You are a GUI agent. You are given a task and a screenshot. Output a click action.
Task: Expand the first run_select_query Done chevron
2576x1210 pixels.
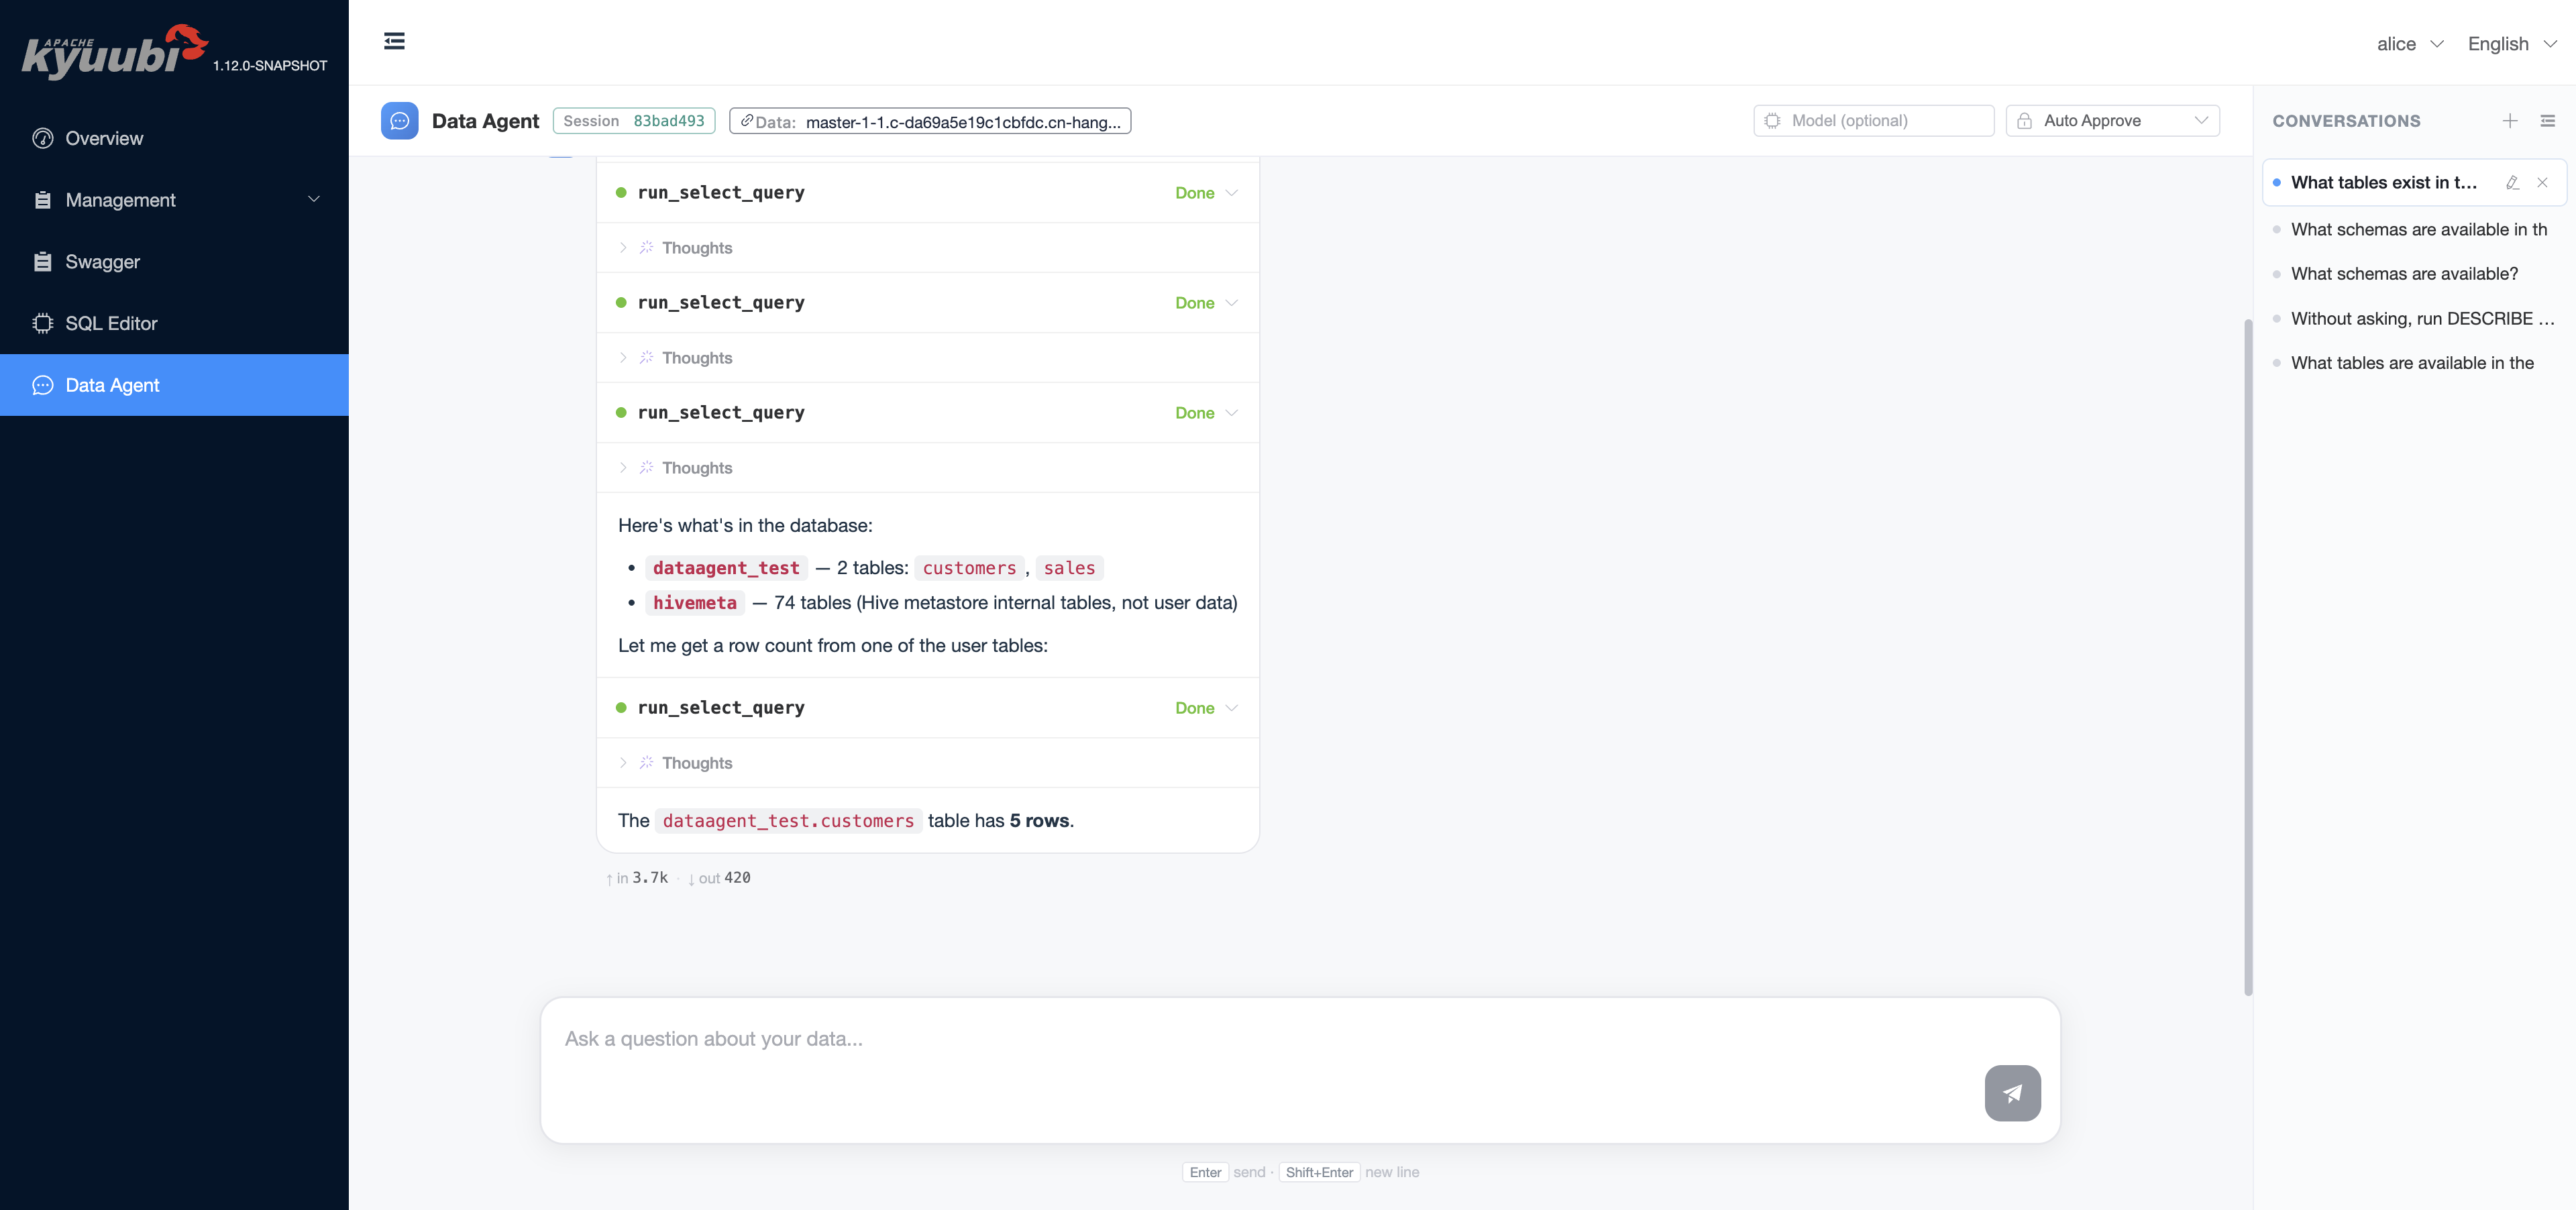click(1232, 193)
